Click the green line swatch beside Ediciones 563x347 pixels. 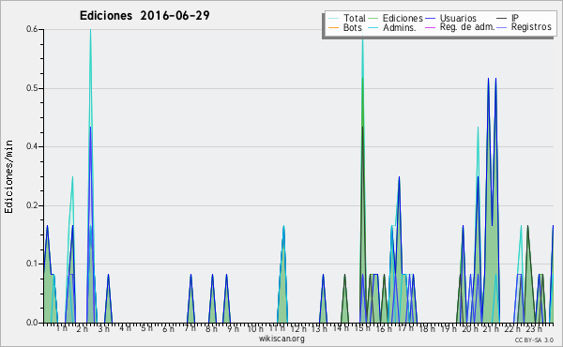click(373, 19)
